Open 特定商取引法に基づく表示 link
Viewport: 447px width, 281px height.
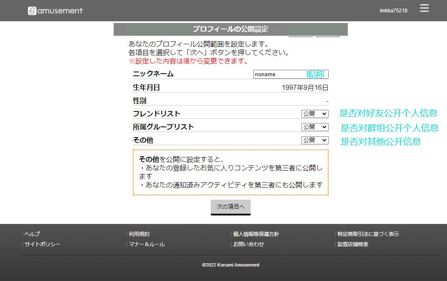368,234
